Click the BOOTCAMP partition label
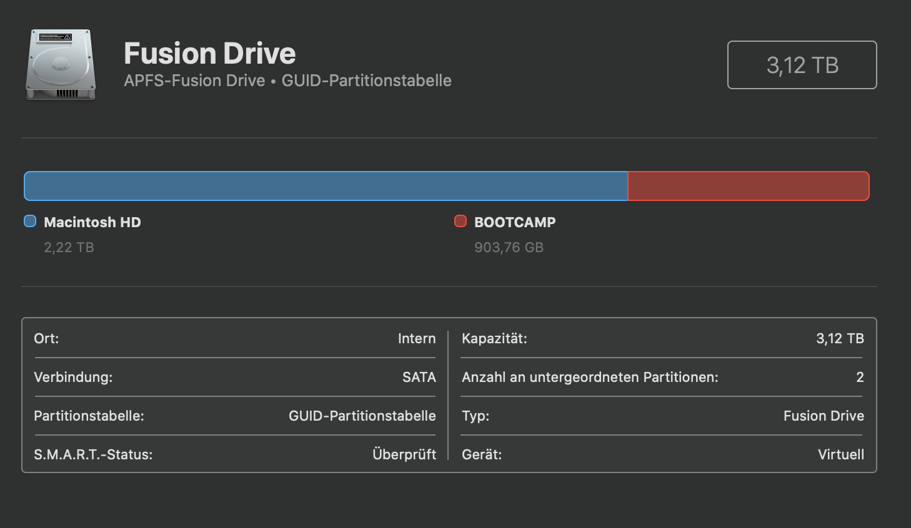The image size is (911, 528). pyautogui.click(x=515, y=222)
